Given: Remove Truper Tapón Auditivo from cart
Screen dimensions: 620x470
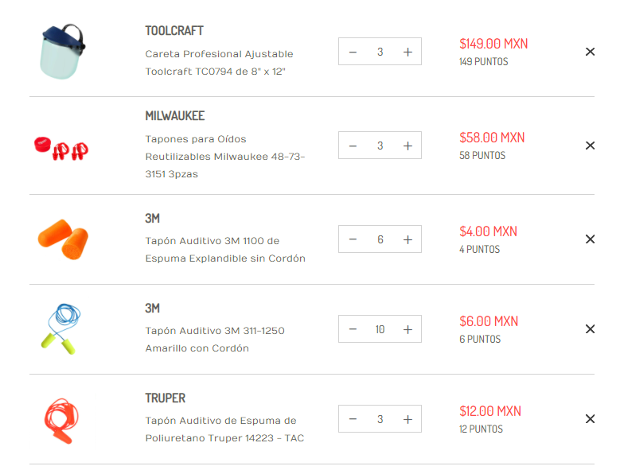Looking at the screenshot, I should [590, 418].
